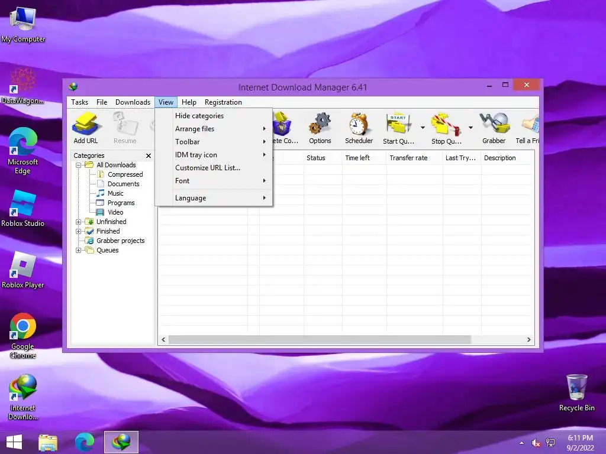This screenshot has width=606, height=454.
Task: Open the File menu
Action: [x=102, y=102]
